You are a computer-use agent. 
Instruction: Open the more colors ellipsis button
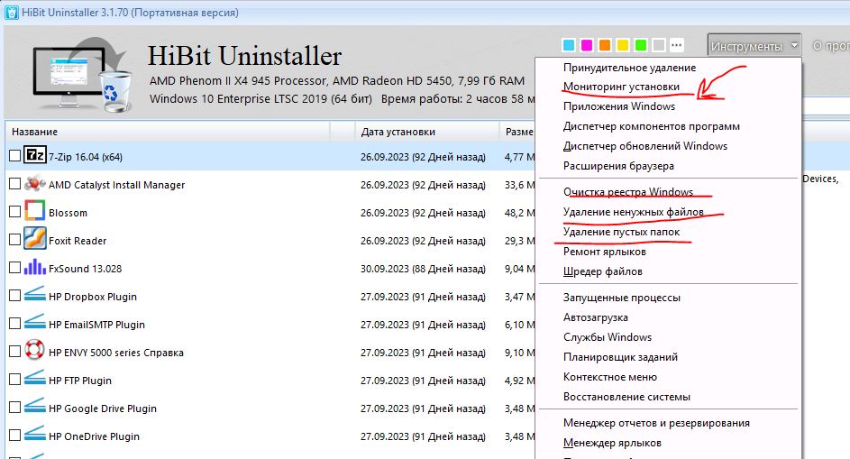coord(677,45)
